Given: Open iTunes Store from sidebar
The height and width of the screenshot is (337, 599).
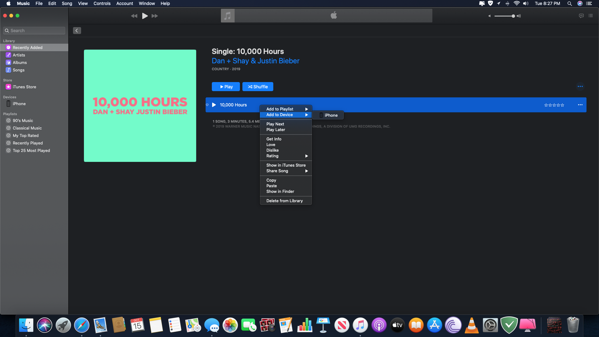Looking at the screenshot, I should [x=34, y=87].
